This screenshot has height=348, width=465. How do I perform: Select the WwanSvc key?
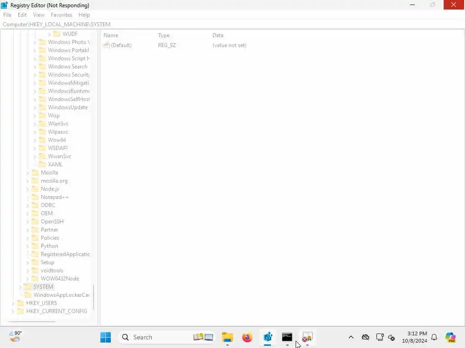[x=59, y=156]
